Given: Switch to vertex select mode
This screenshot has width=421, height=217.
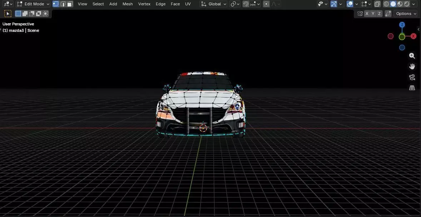Looking at the screenshot, I should [x=56, y=4].
